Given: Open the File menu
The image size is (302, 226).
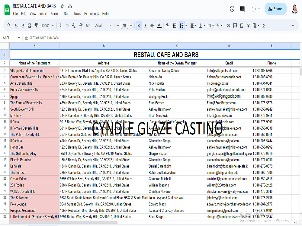Looking at the screenshot, I should coord(15,14).
